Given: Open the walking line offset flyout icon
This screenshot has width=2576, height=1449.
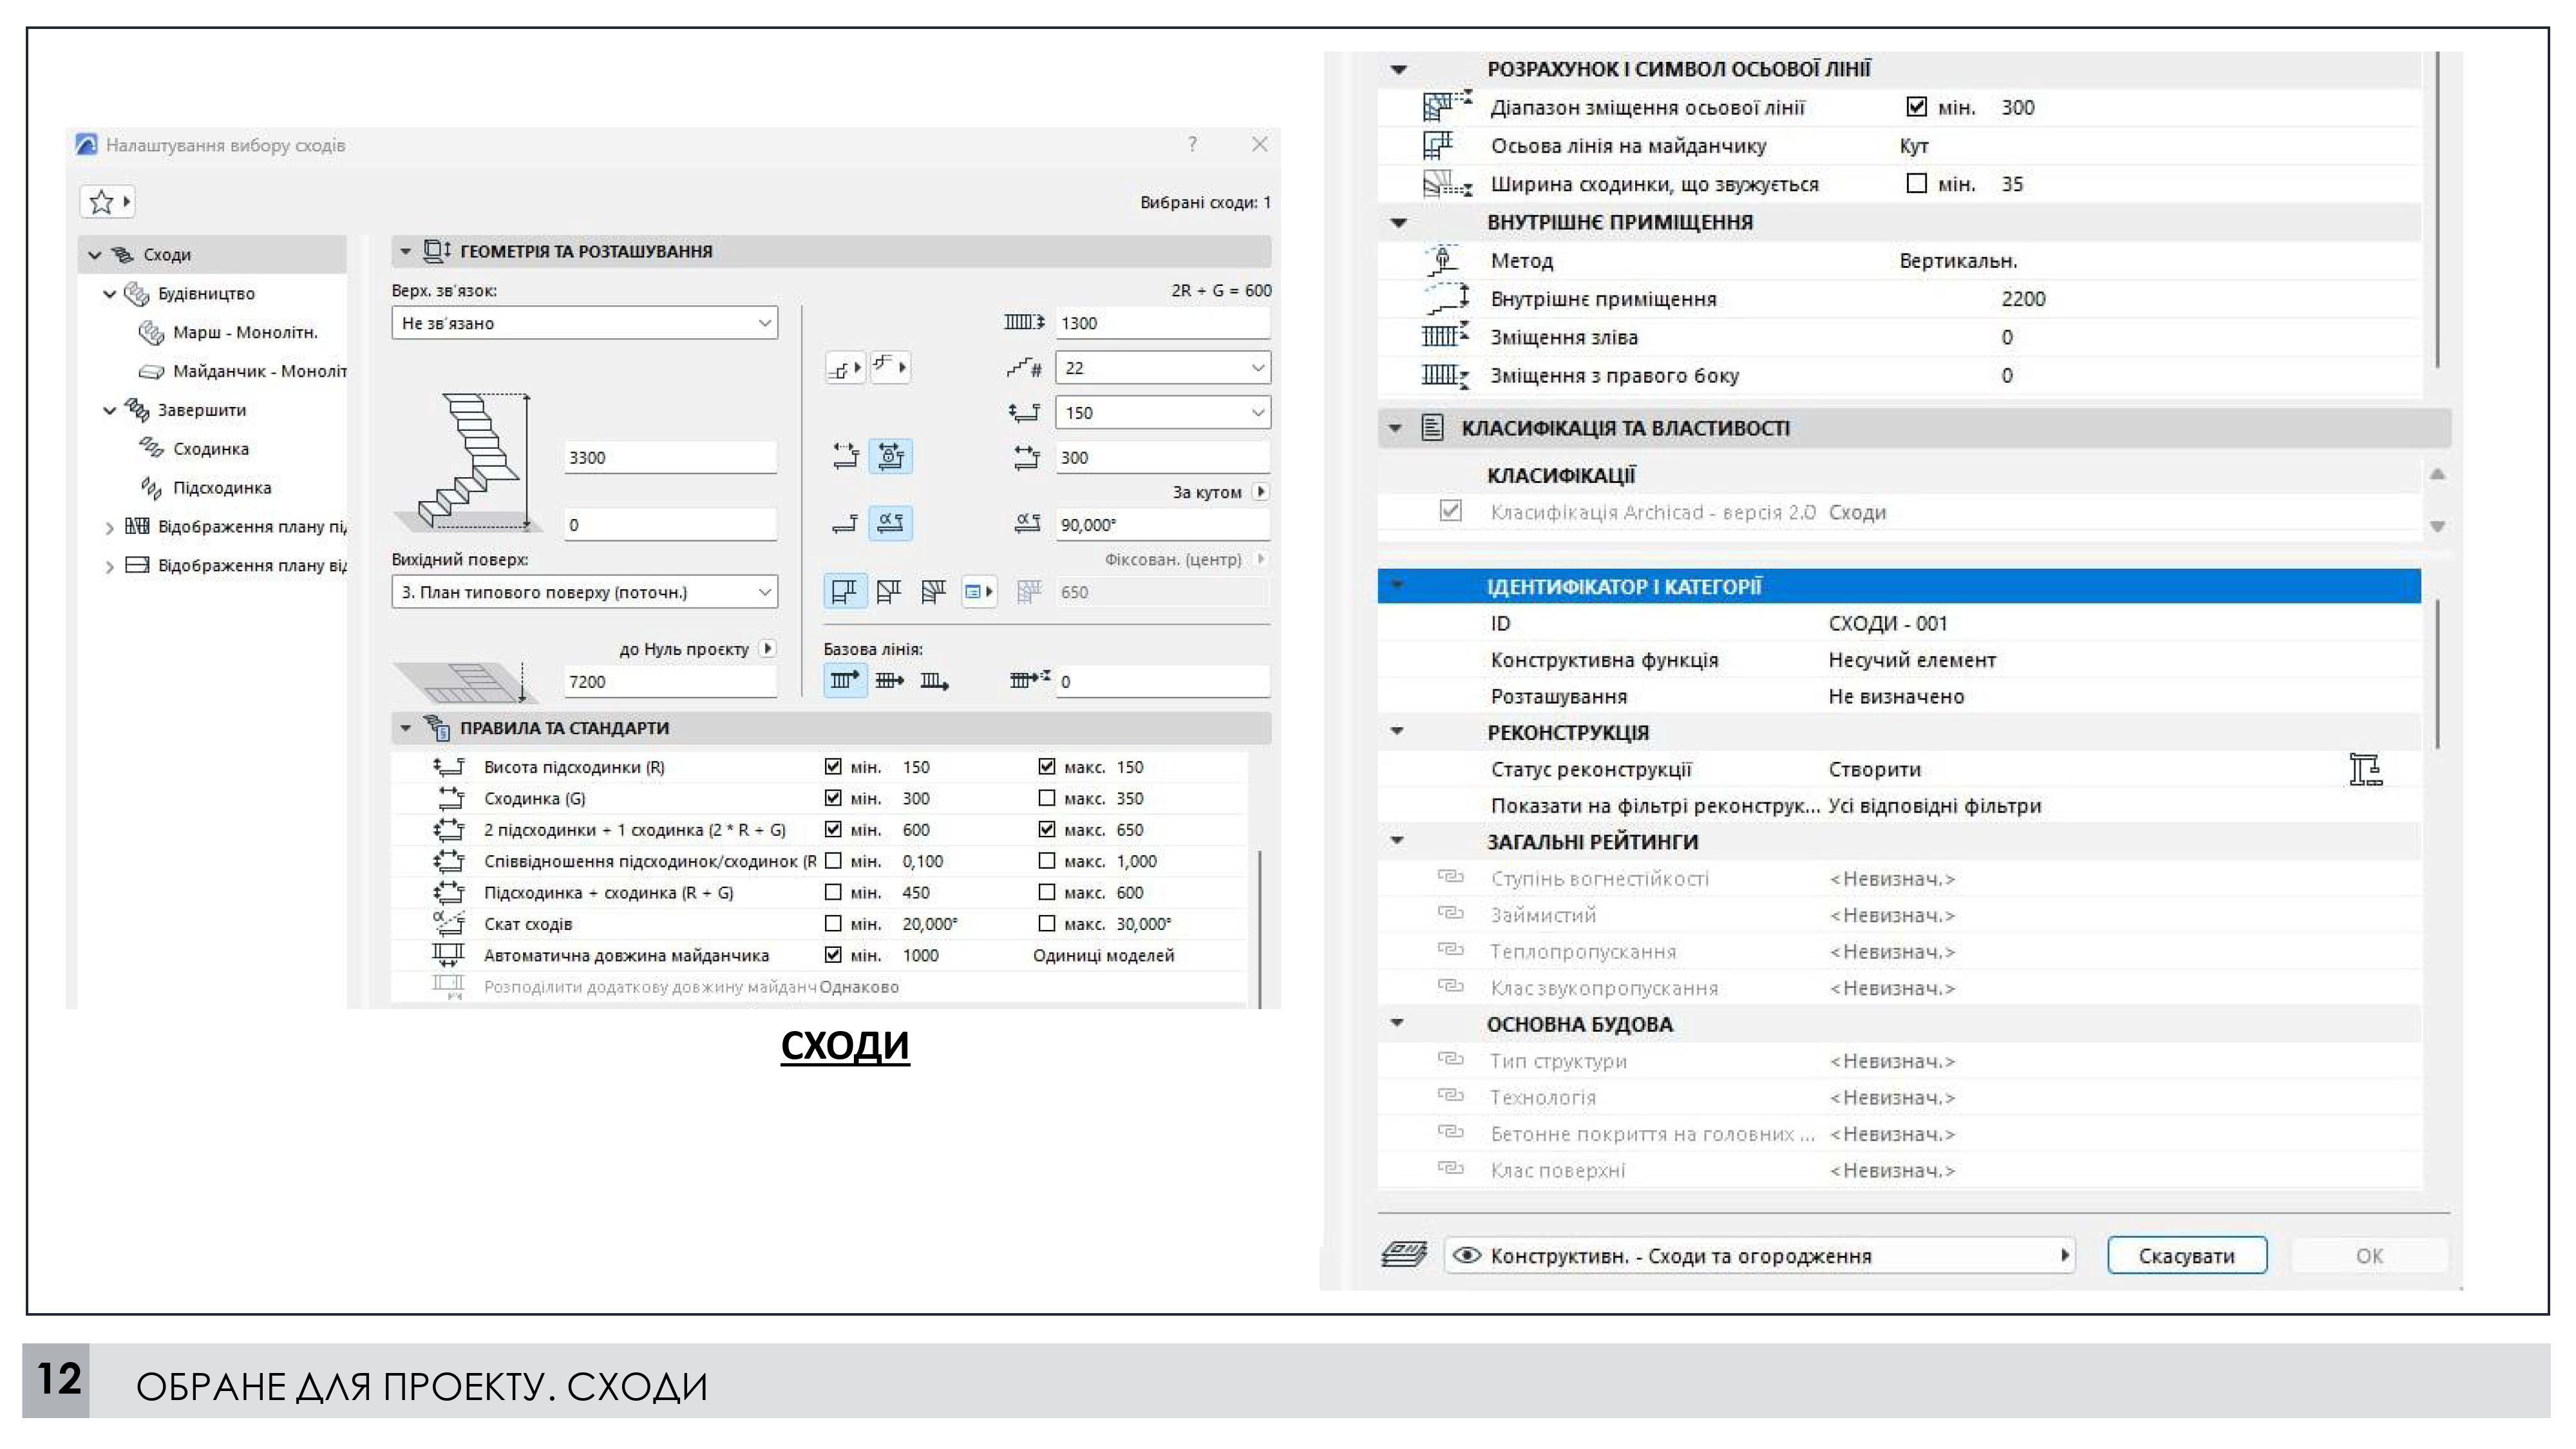Looking at the screenshot, I should click(x=979, y=591).
